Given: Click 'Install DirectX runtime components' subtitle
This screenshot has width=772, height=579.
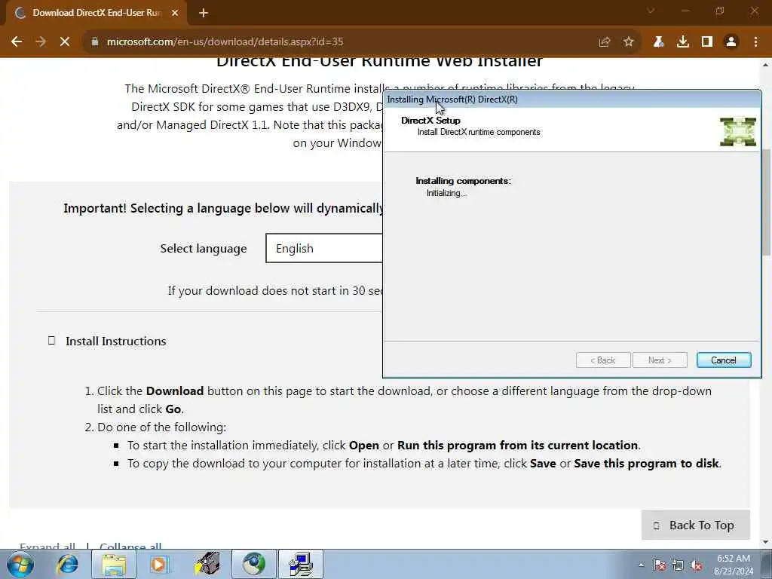Looking at the screenshot, I should [479, 132].
